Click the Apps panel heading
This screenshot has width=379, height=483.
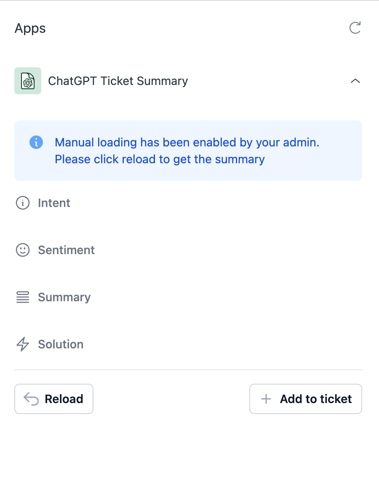coord(30,29)
